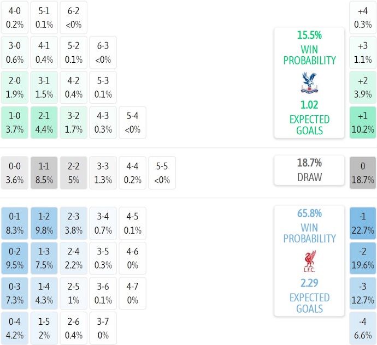Click the 15.5% win probability text

(309, 35)
